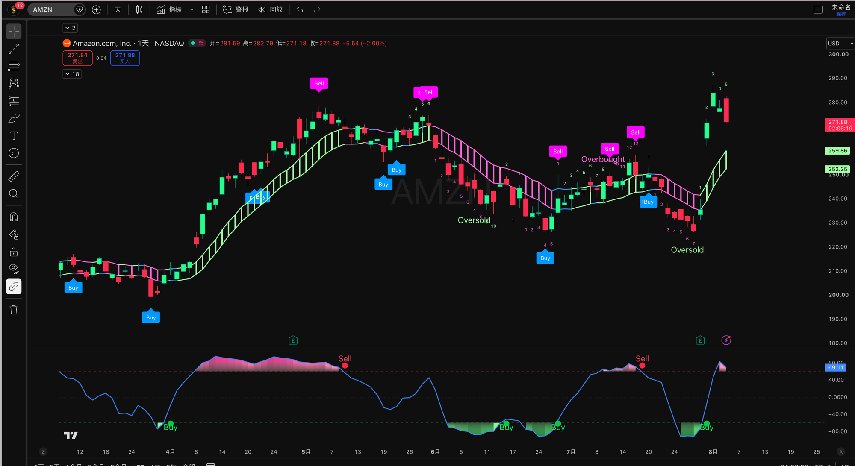Viewport: 855px width, 466px height.
Task: Open the AMZN symbol search box
Action: (x=56, y=9)
